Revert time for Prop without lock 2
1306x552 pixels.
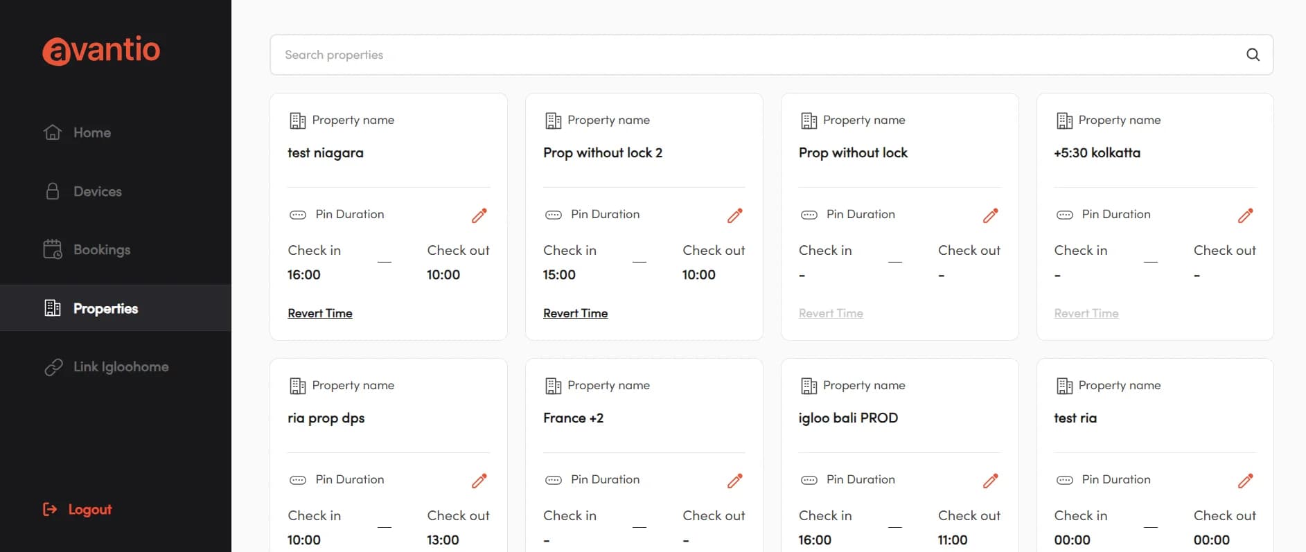click(576, 313)
